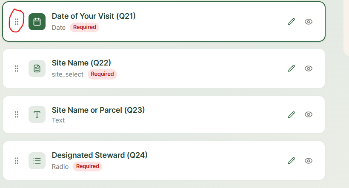Select the Site Name or Parcel (Q23) title
The width and height of the screenshot is (349, 188).
[98, 110]
